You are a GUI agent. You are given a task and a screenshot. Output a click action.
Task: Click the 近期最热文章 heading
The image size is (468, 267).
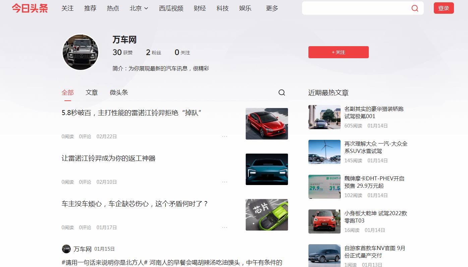coord(329,93)
